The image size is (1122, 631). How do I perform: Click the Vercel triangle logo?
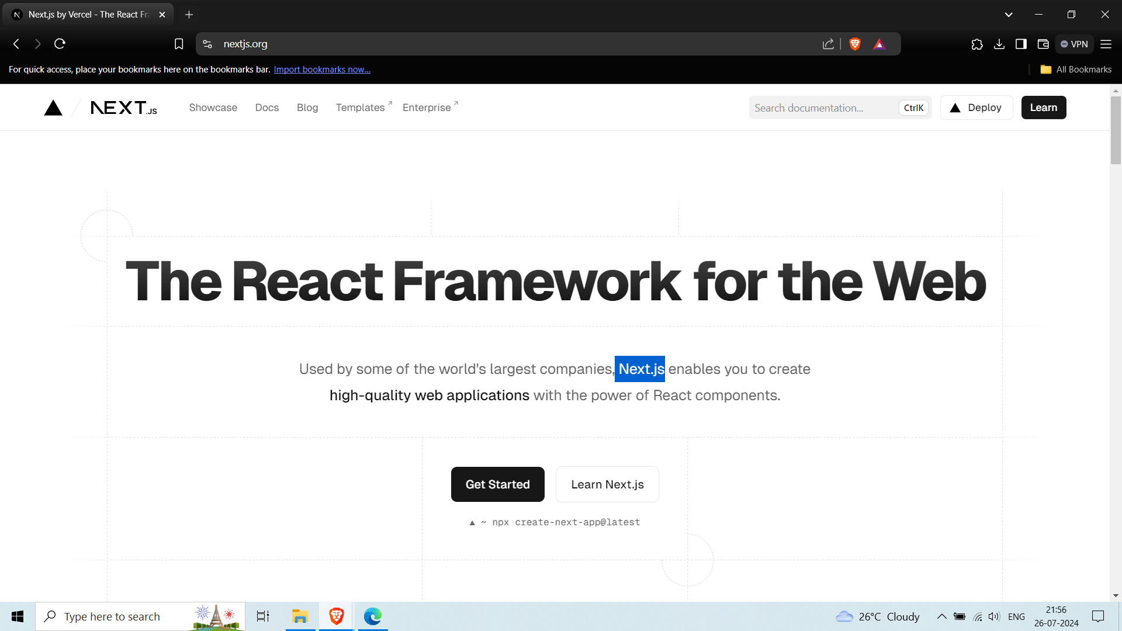[x=53, y=108]
